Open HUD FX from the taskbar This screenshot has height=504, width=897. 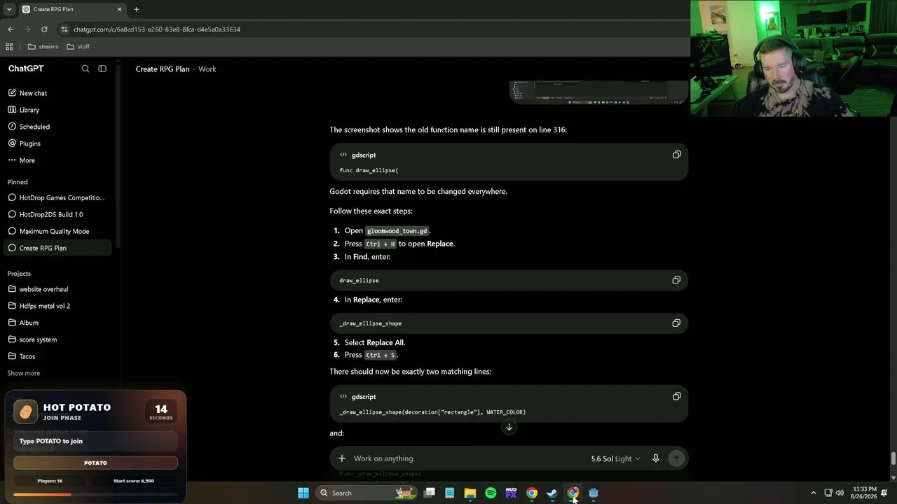pyautogui.click(x=511, y=493)
